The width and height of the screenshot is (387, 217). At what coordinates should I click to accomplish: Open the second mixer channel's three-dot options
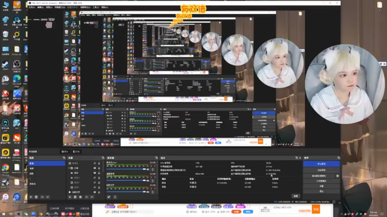(153, 180)
